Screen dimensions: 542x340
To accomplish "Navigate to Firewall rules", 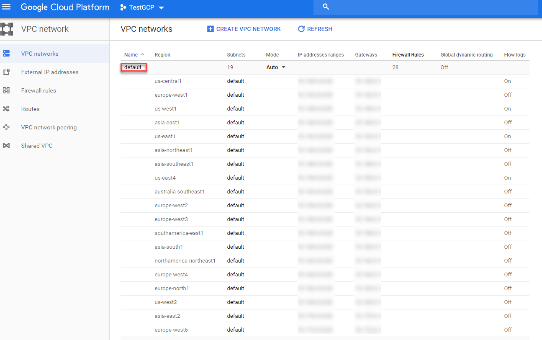I will 39,90.
